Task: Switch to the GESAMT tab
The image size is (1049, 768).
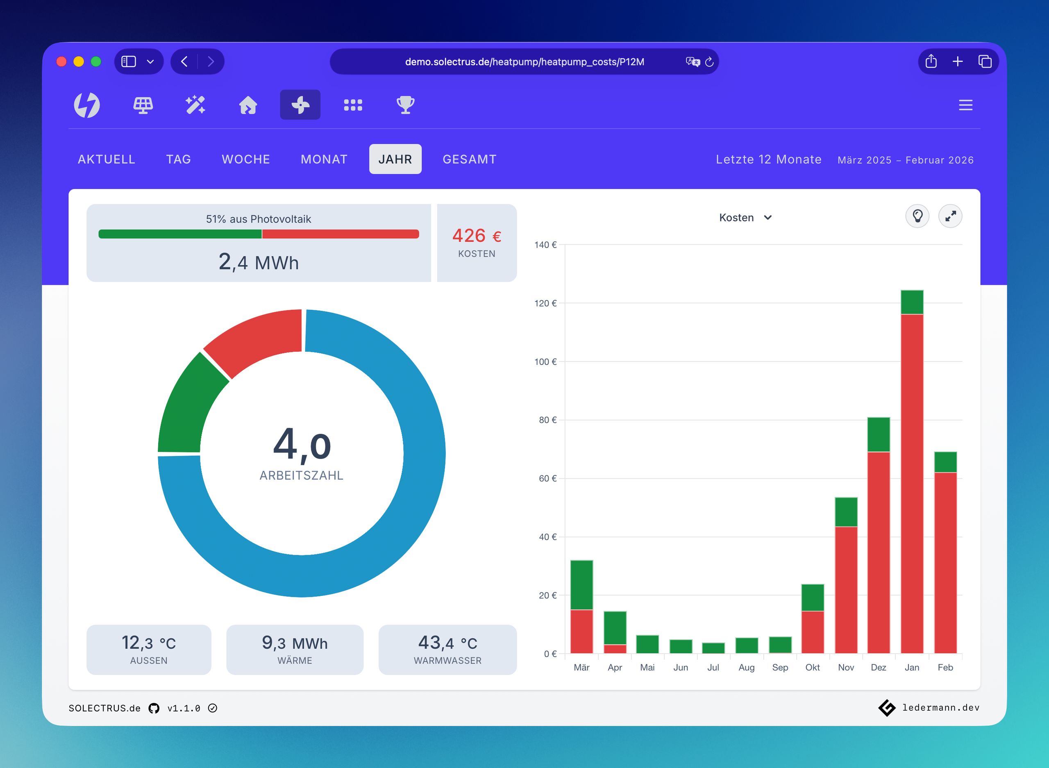Action: pyautogui.click(x=470, y=159)
